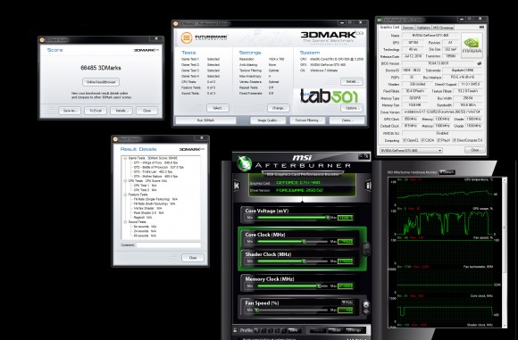
Task: Click the fan user-define icon beside Fan Speed
Action: (366, 308)
